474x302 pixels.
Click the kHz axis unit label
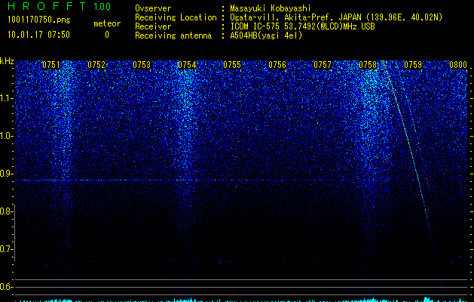click(x=7, y=61)
